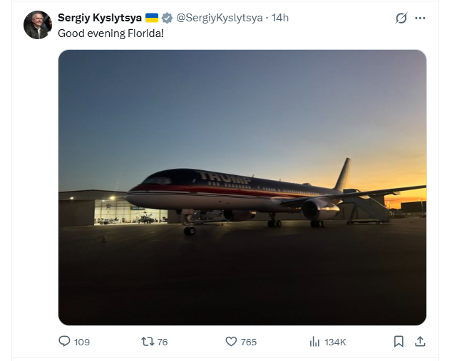Click the 765 likes count
Screen dimensions: 452x361
(248, 342)
